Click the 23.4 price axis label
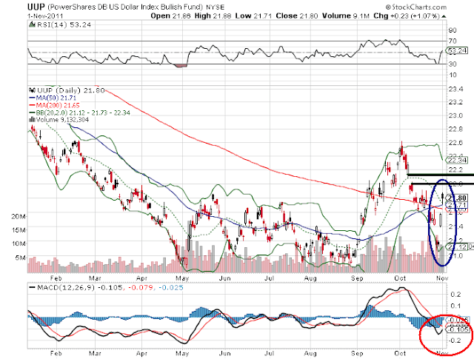 [455, 89]
